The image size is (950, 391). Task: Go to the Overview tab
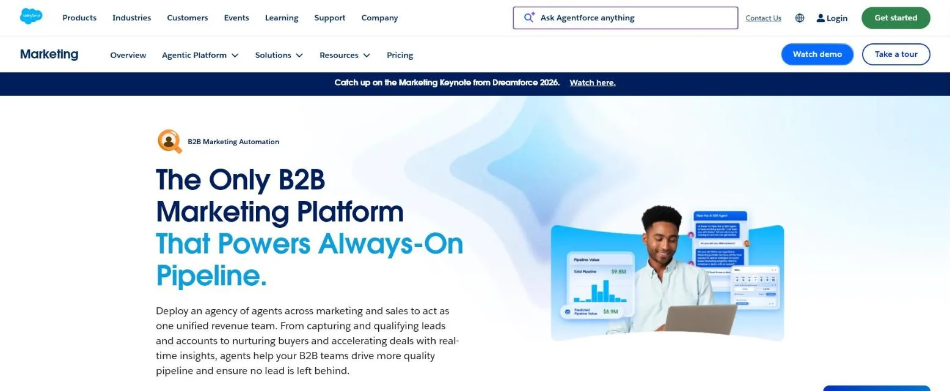click(x=128, y=55)
